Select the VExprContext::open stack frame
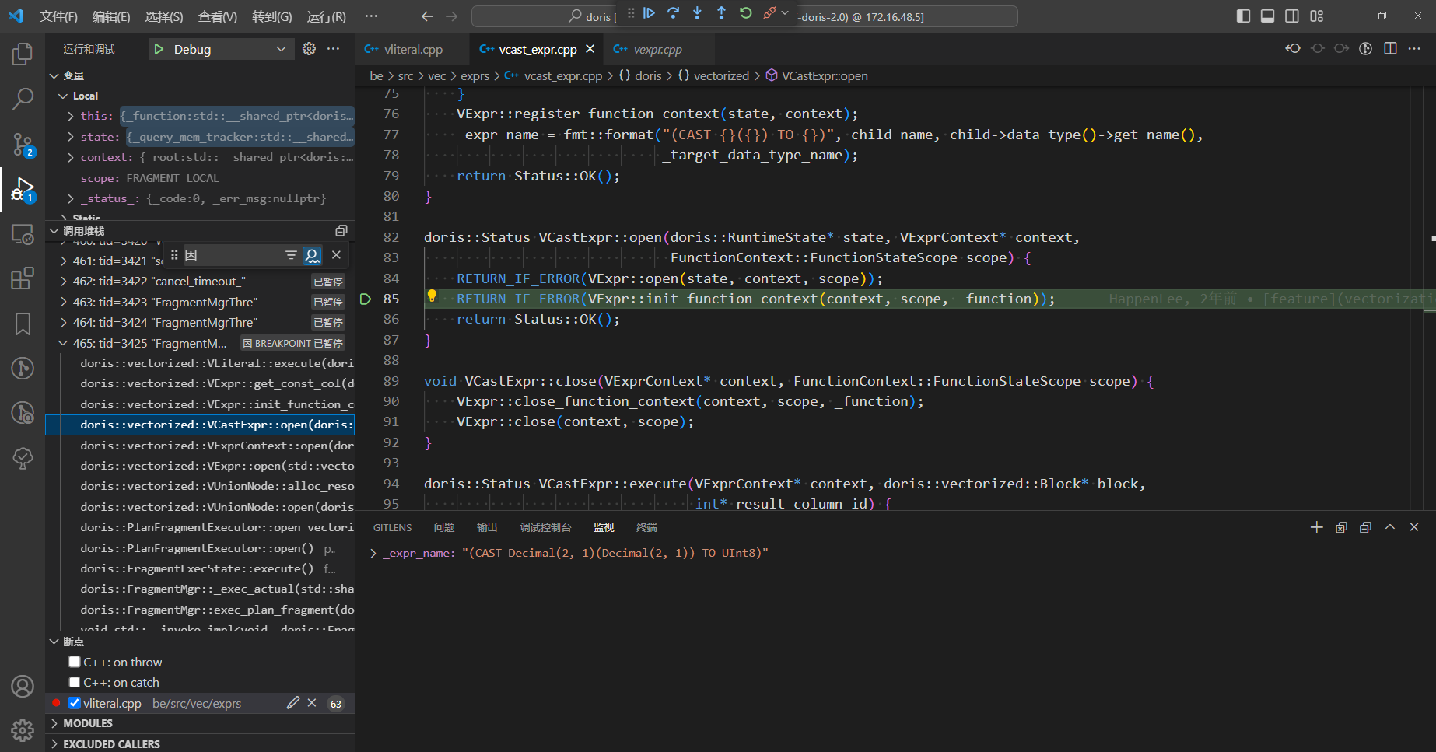 [x=216, y=446]
